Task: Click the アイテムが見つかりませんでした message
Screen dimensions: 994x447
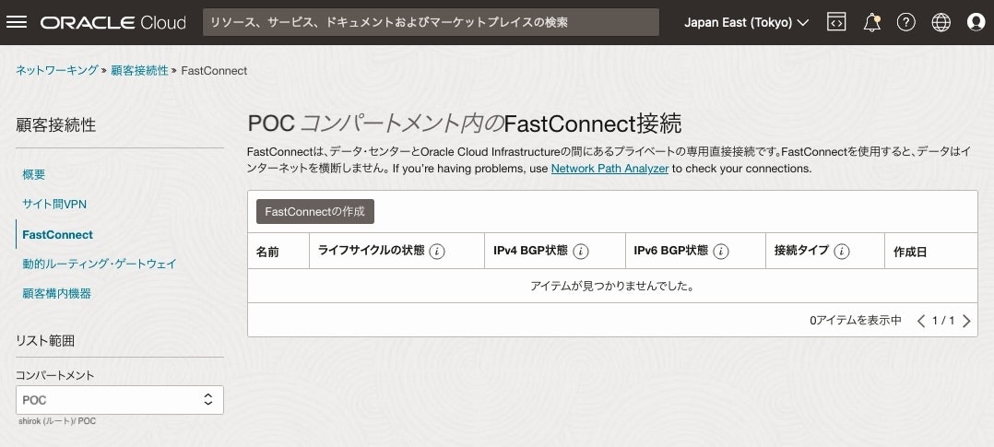Action: (x=612, y=286)
